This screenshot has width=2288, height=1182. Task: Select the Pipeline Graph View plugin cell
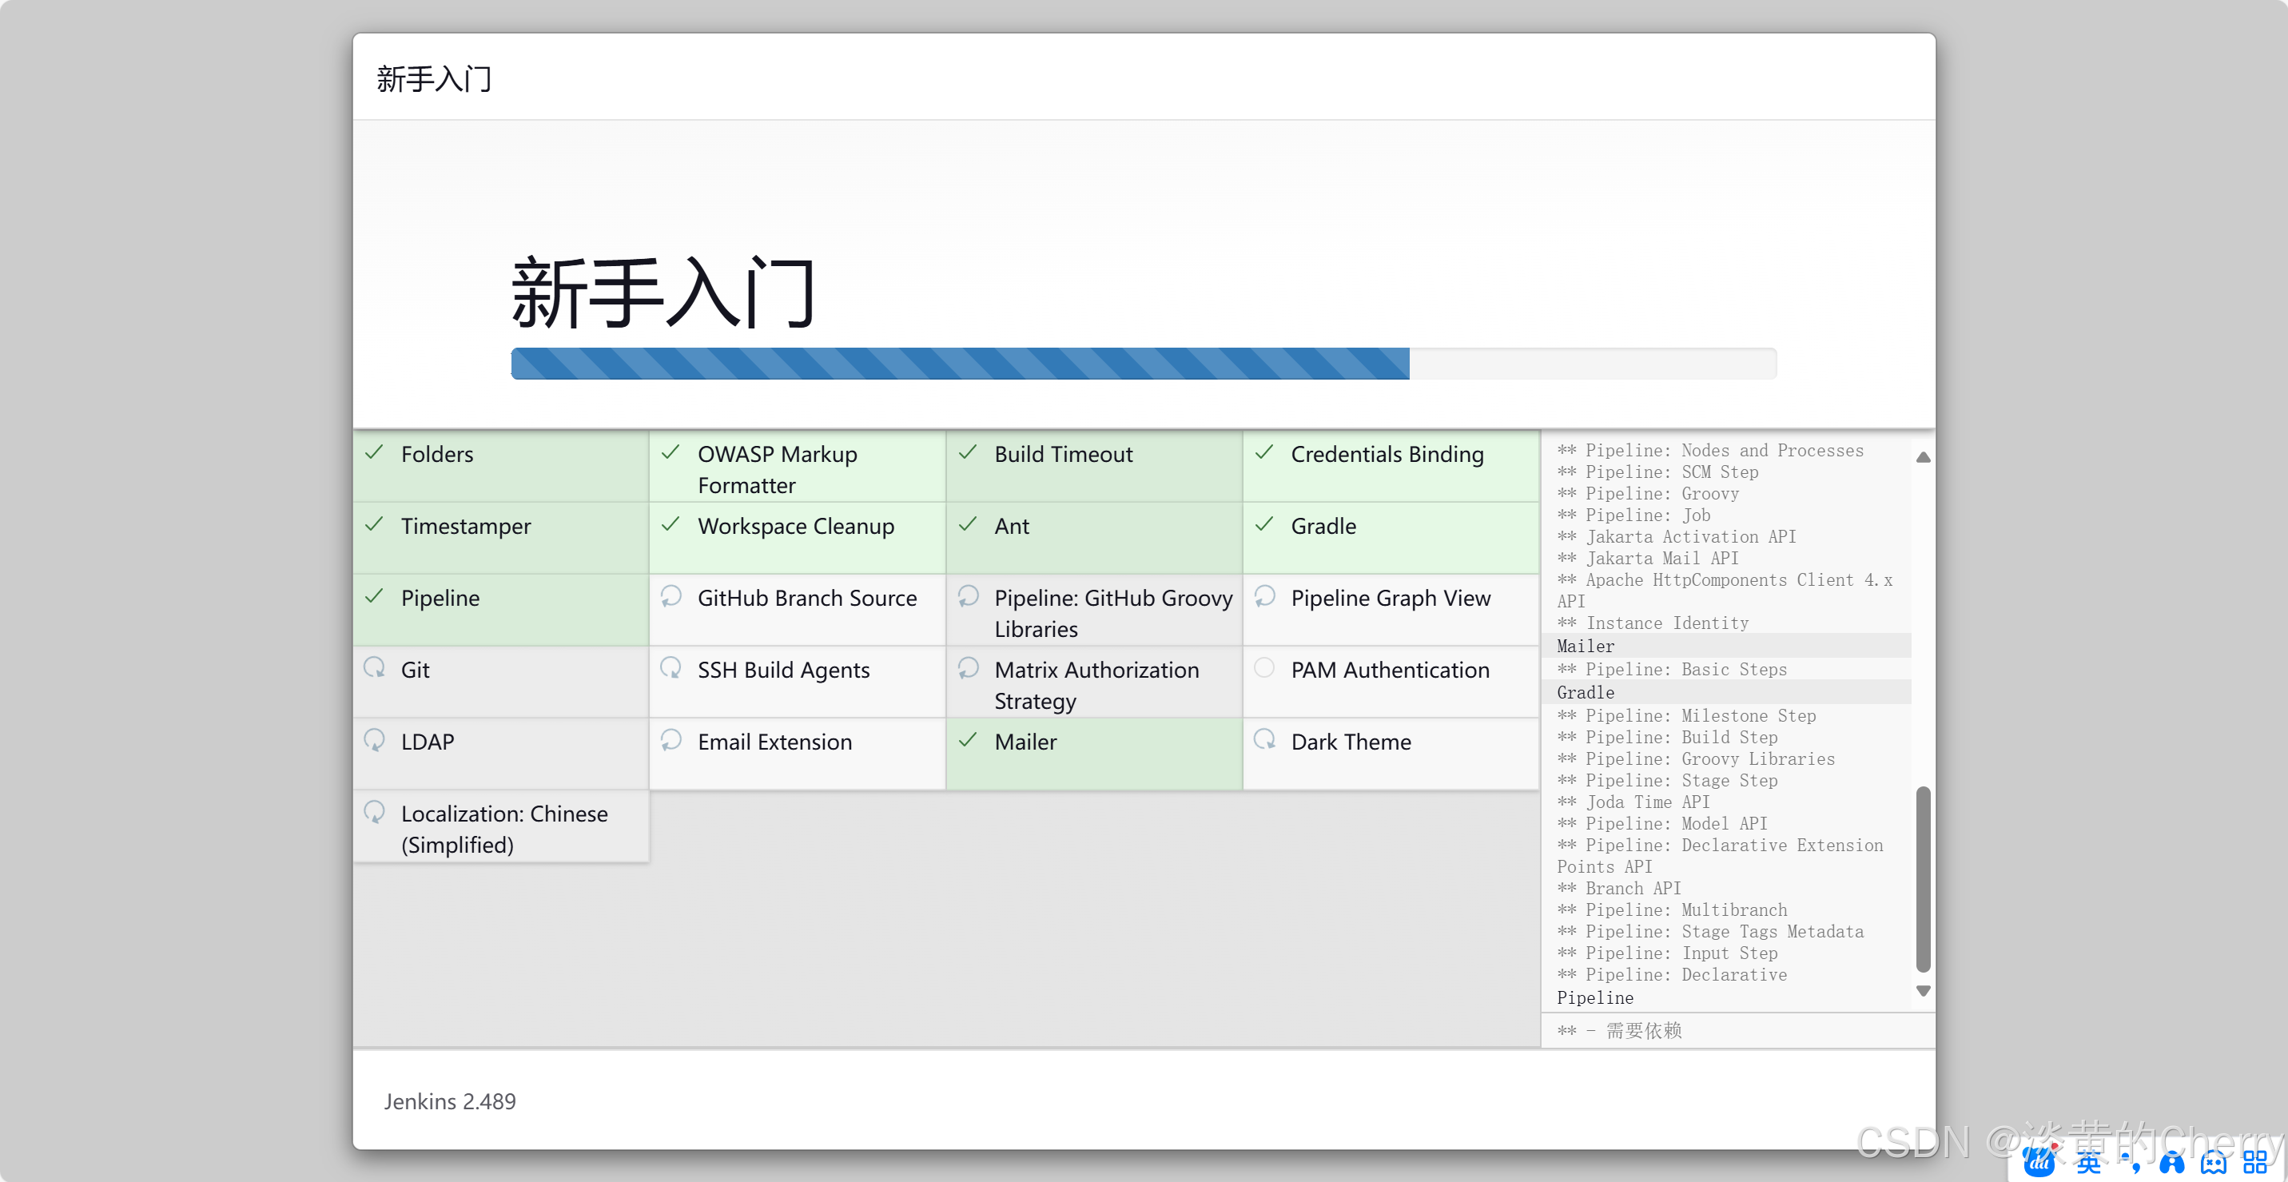pyautogui.click(x=1390, y=609)
